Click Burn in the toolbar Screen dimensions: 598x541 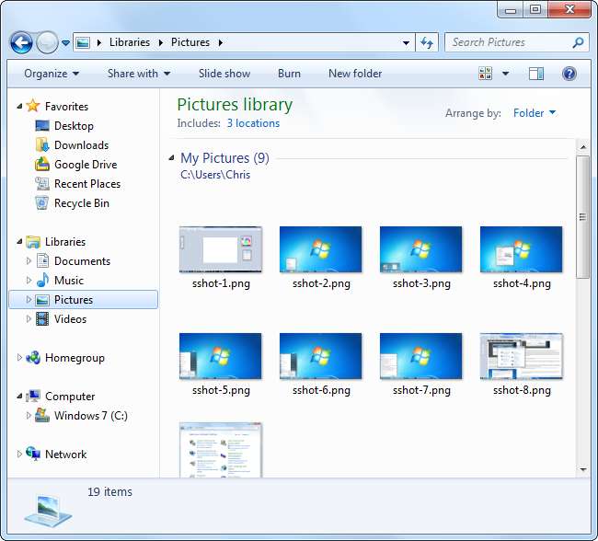click(289, 74)
